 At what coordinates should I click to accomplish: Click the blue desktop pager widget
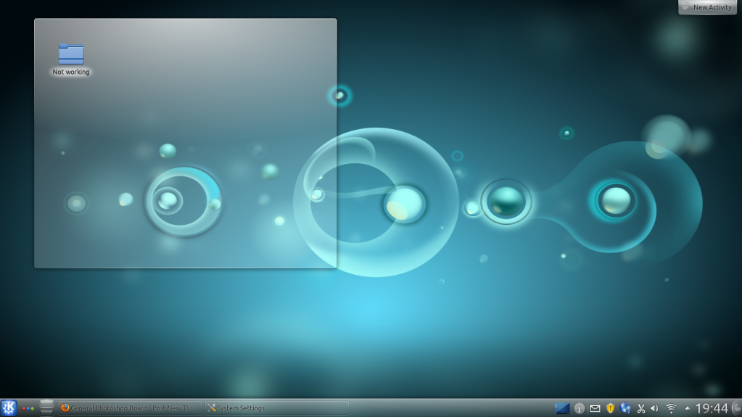[562, 408]
